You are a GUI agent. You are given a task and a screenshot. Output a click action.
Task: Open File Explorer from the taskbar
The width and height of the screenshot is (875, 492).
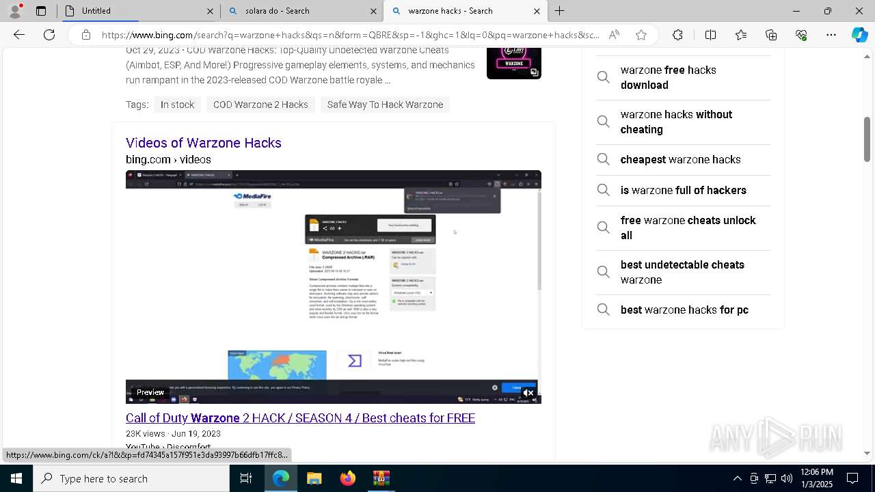[x=314, y=478]
